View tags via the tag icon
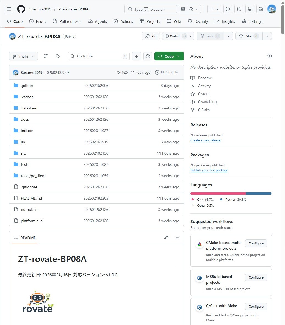Screen dimensions: 285x325 click(57, 56)
